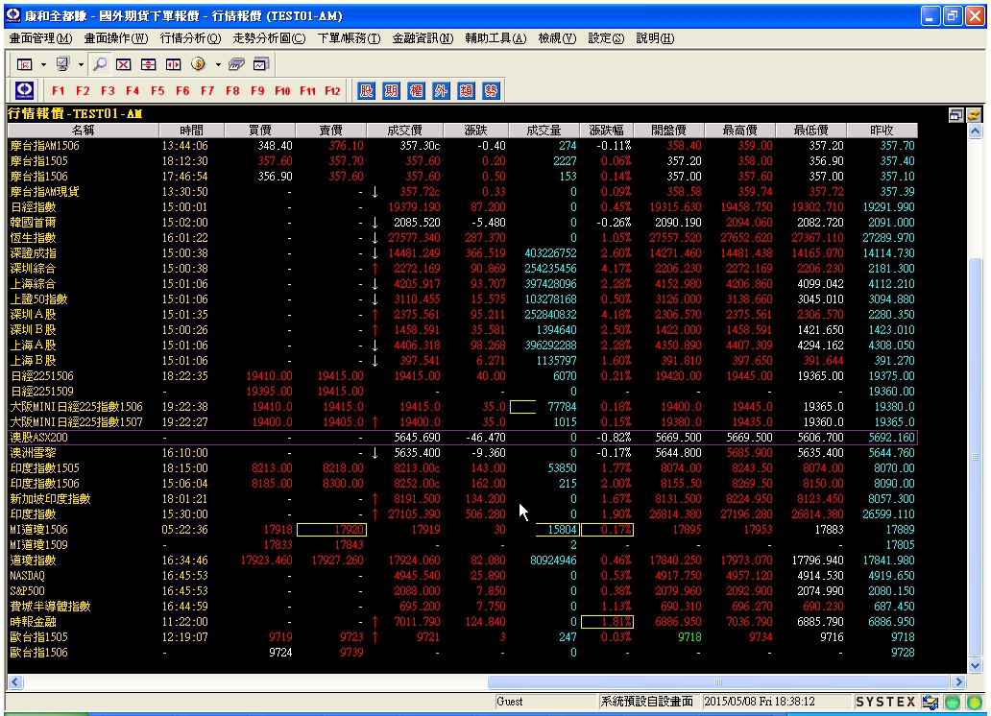Click the F10 shortcut button
991x716 pixels.
pyautogui.click(x=282, y=91)
